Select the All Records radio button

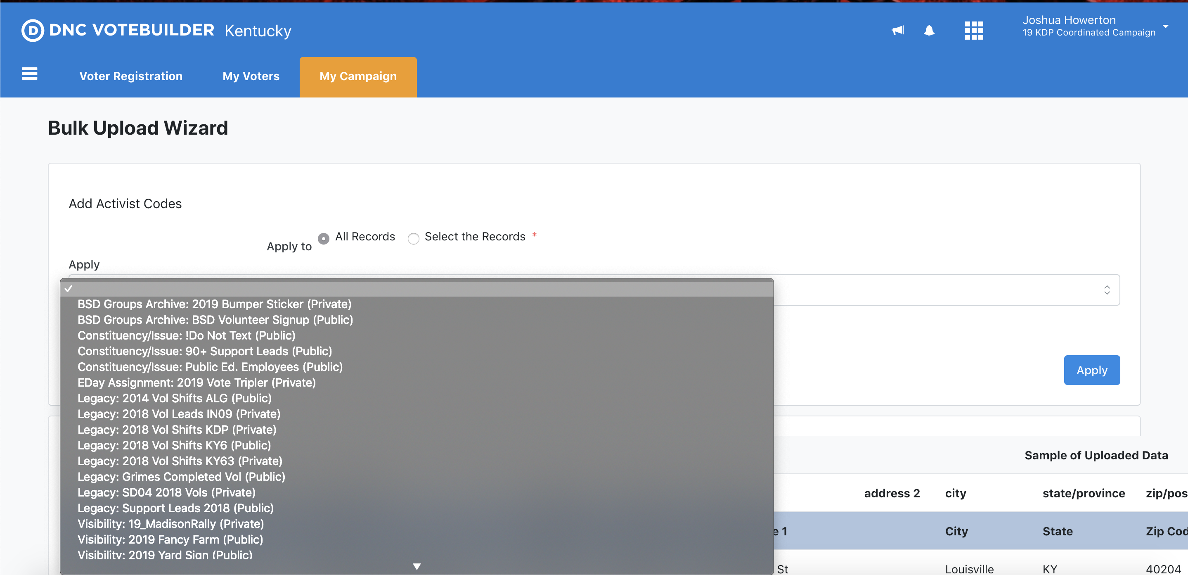(x=324, y=239)
